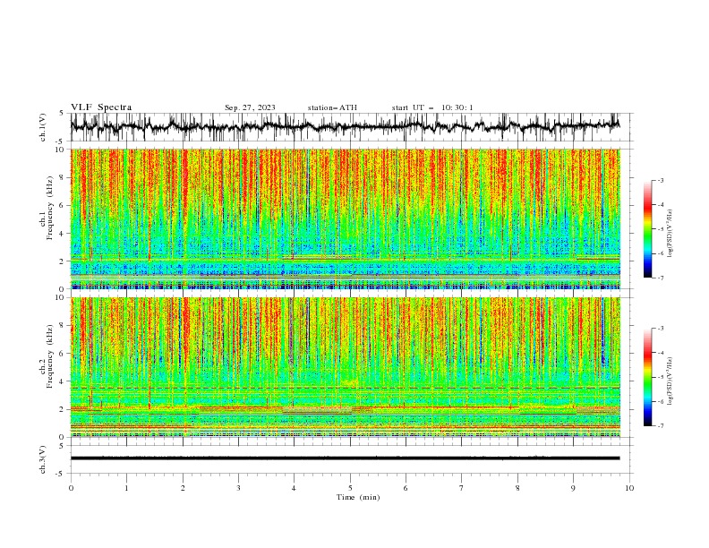Click the "ch.1(V)" axis label
This screenshot has height=548, width=709.
[x=43, y=126]
